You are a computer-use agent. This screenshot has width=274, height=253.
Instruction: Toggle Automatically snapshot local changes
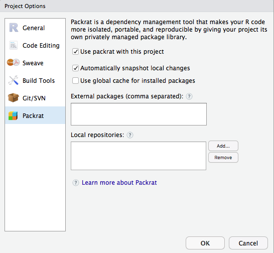(x=75, y=68)
